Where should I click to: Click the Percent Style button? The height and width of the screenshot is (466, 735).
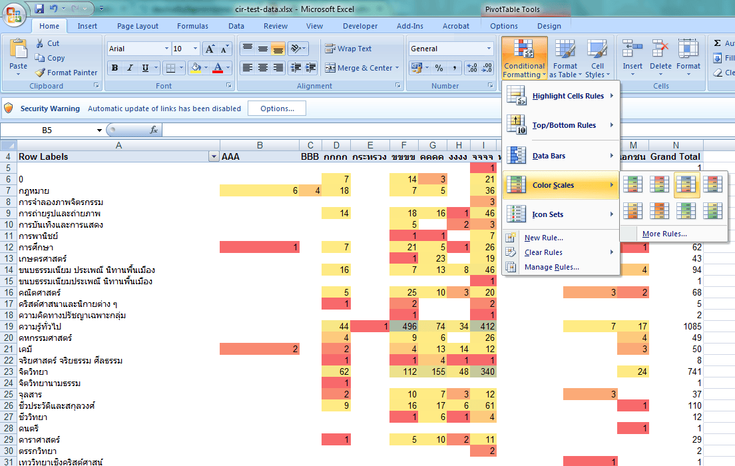pyautogui.click(x=439, y=68)
